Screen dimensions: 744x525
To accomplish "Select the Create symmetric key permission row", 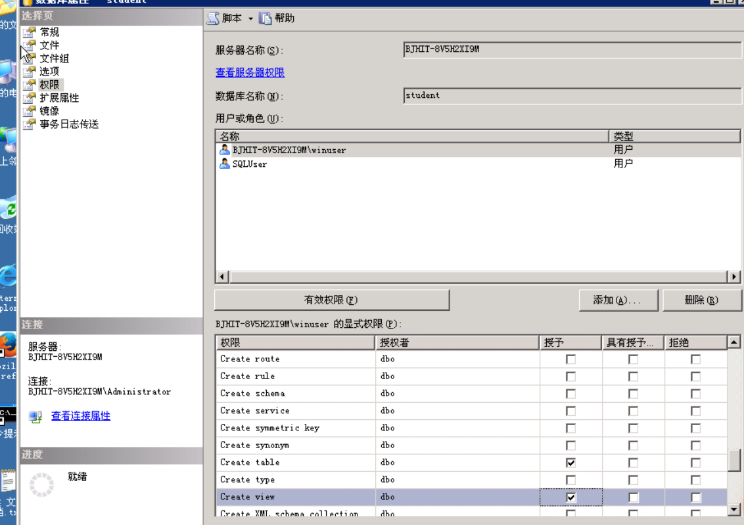I will point(472,428).
